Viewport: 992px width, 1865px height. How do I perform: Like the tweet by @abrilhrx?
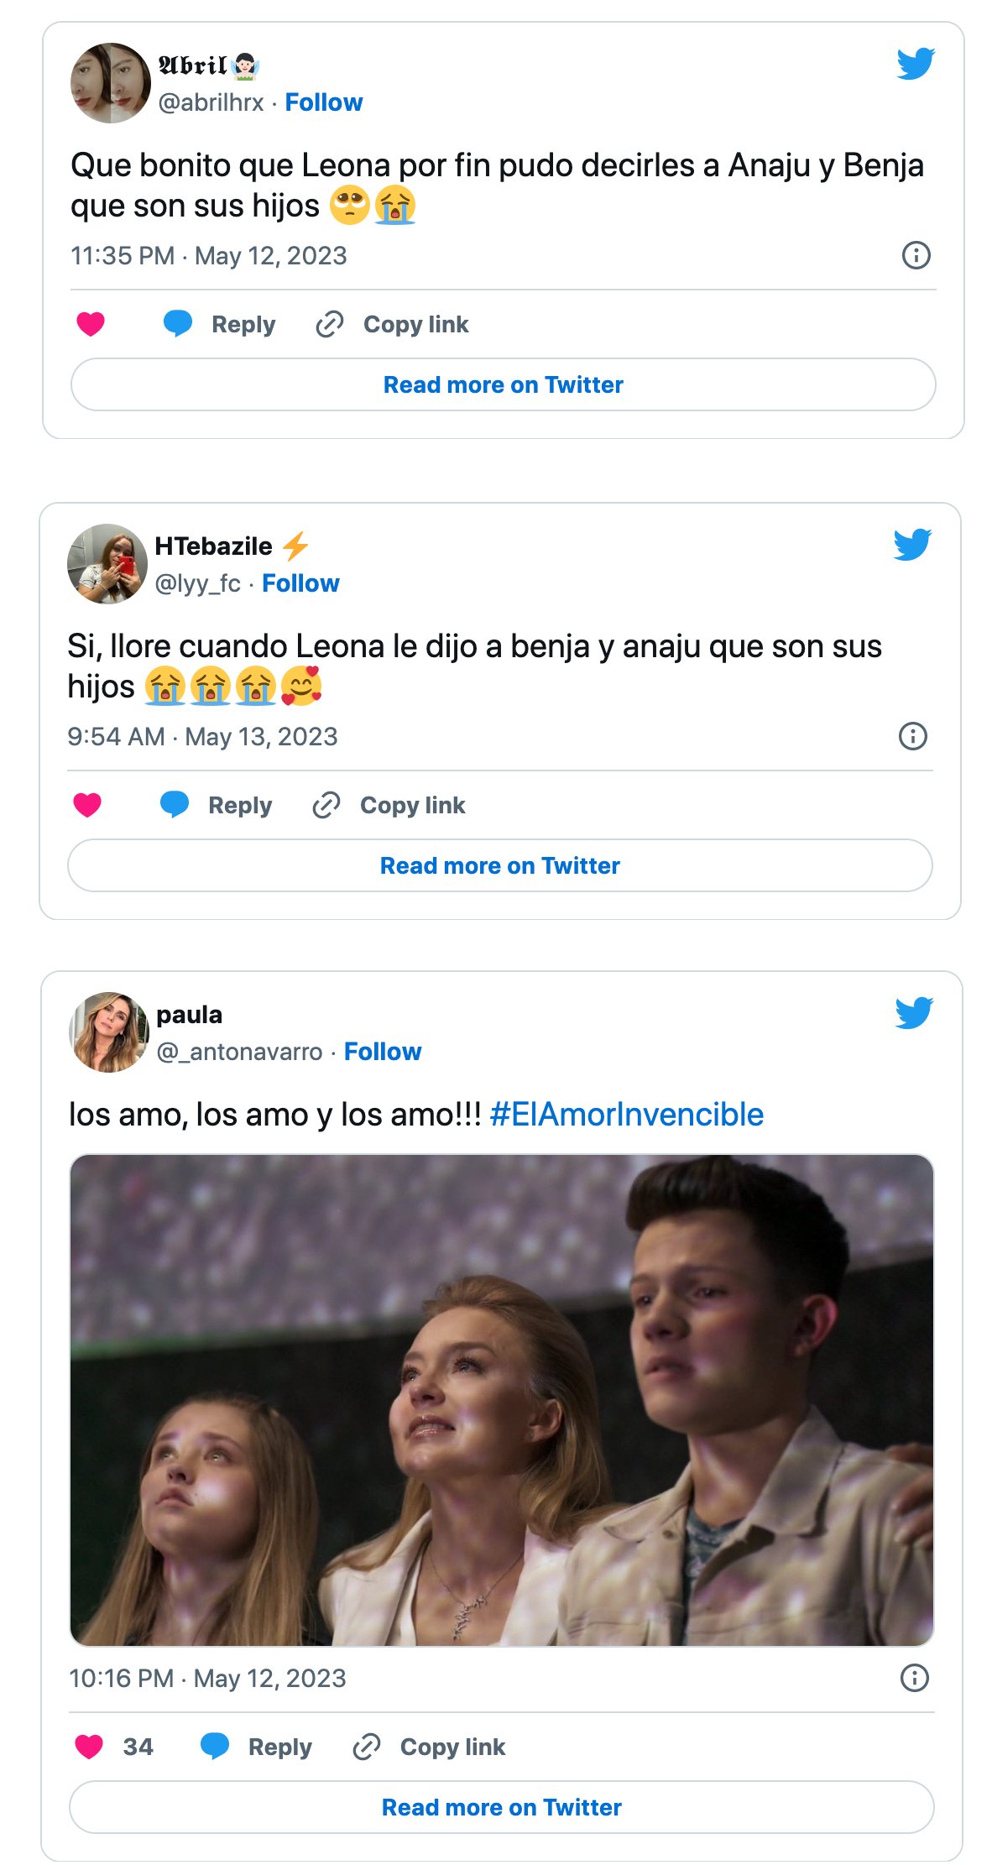[91, 324]
